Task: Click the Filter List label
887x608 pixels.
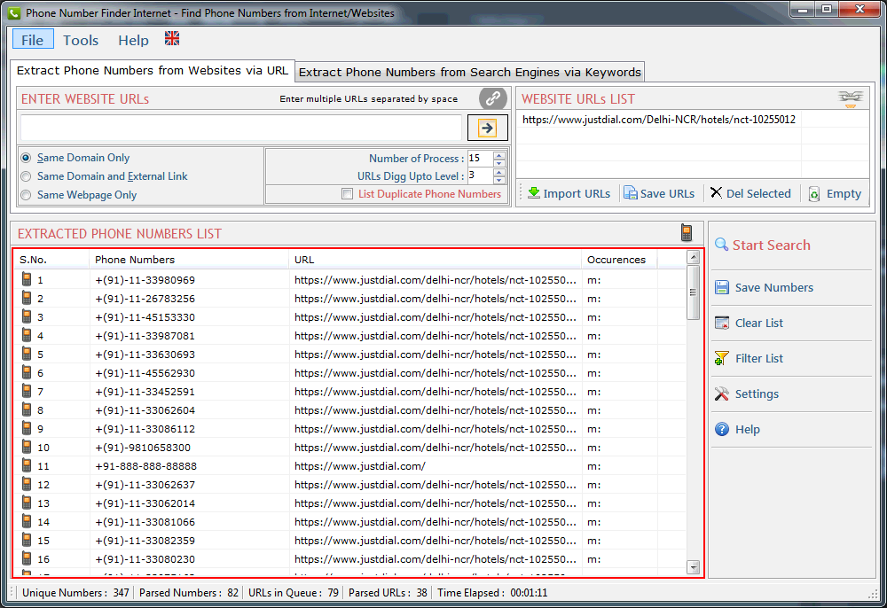Action: 758,358
